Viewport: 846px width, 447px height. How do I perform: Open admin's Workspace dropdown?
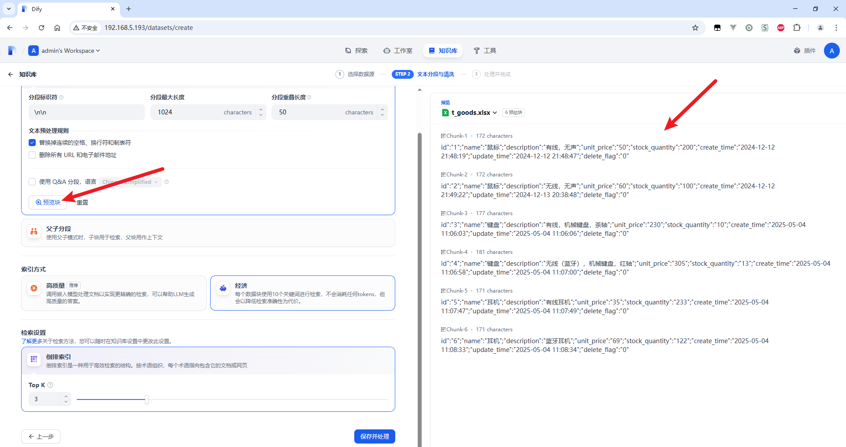tap(65, 51)
